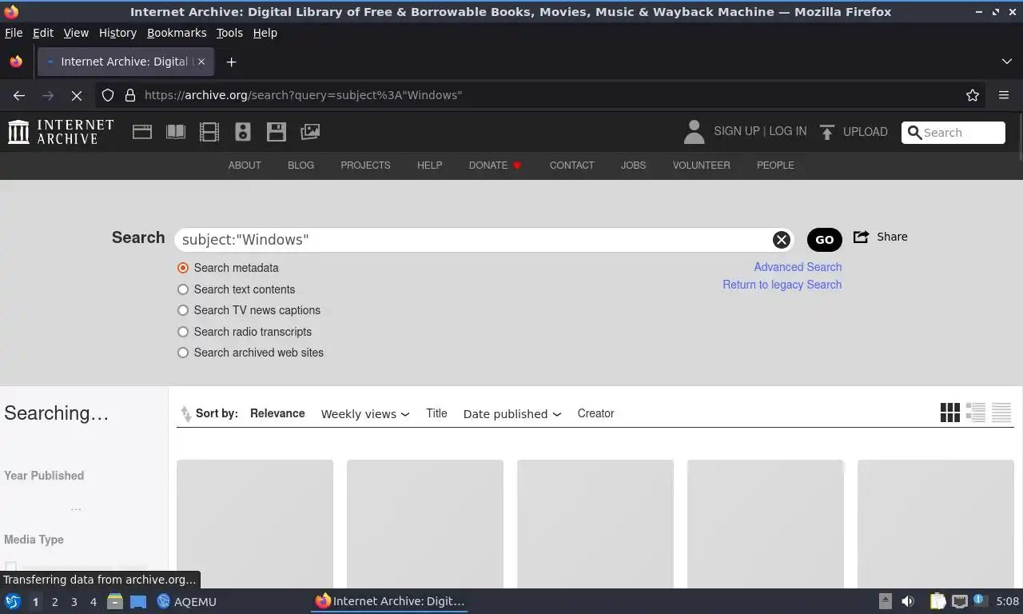Select Search TV news captions option
Screen dimensions: 1023x614
click(x=183, y=310)
